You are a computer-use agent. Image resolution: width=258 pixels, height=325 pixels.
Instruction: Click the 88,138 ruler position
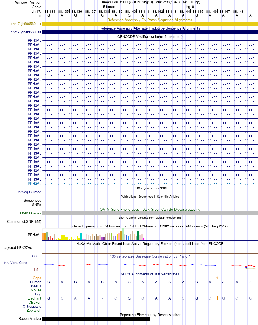coord(103,12)
